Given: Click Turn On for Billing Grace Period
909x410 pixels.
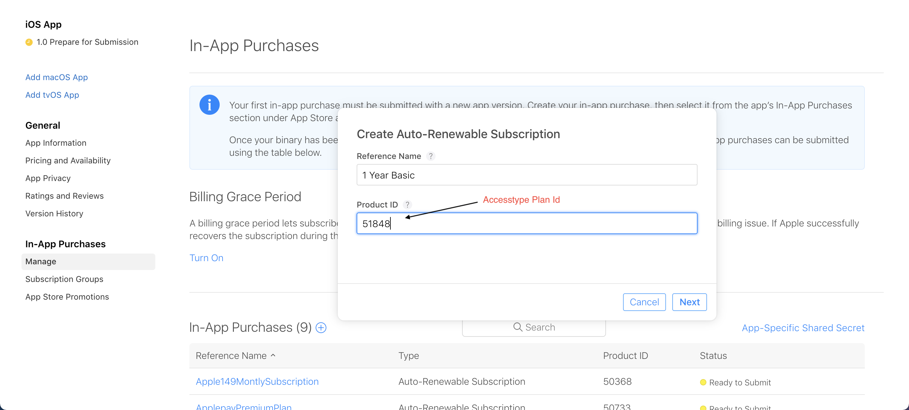Looking at the screenshot, I should tap(206, 258).
